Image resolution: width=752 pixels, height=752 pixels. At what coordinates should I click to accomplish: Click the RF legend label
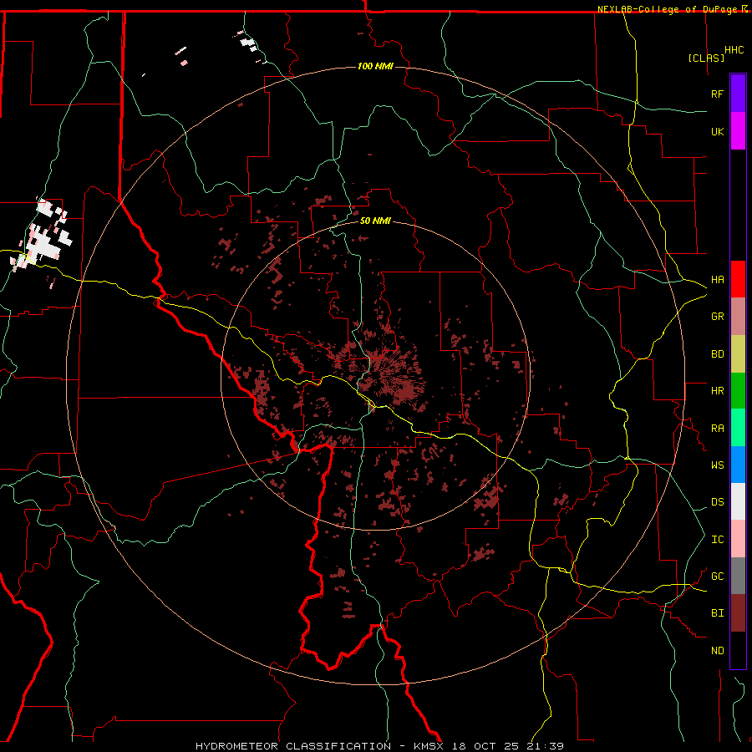717,94
